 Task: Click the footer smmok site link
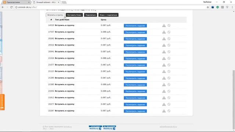tap(68, 126)
